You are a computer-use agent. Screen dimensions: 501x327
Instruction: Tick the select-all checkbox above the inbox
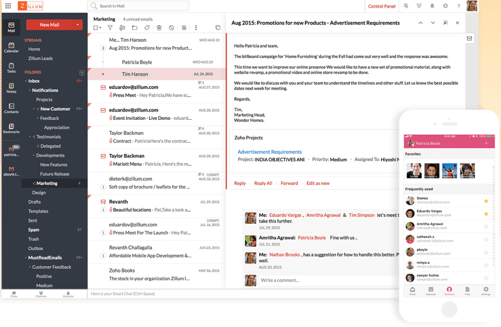pos(96,28)
